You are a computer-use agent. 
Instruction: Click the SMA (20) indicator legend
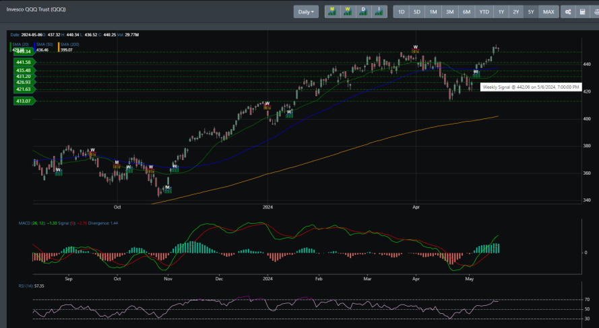pos(20,44)
